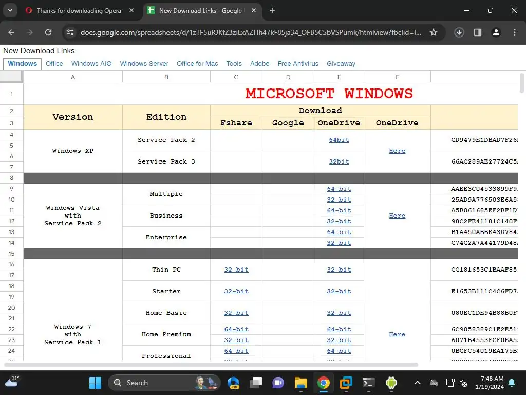Viewport: 526px width, 395px height.
Task: Select the Windows XP version cell
Action: (73, 151)
